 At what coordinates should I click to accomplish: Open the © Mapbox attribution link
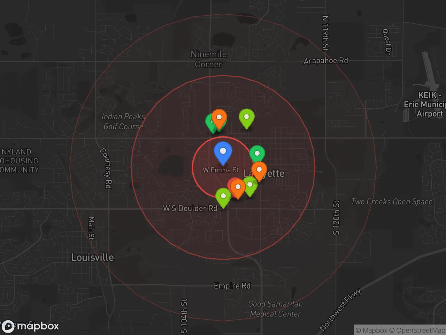[x=371, y=330]
